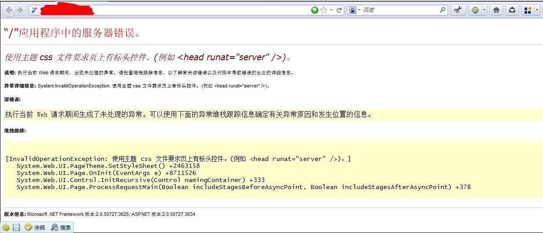Click the site identity icon in the address bar

click(34, 10)
